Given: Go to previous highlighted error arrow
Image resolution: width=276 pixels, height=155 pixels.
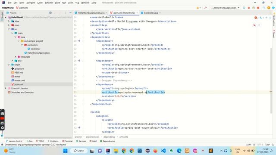Looking at the screenshot, I should (267, 18).
